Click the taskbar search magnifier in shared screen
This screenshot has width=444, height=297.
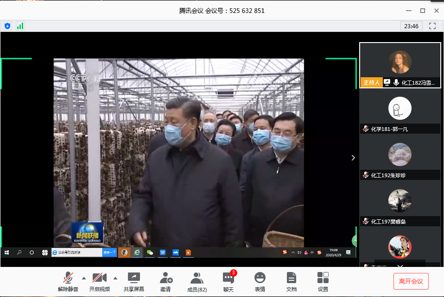[x=19, y=252]
